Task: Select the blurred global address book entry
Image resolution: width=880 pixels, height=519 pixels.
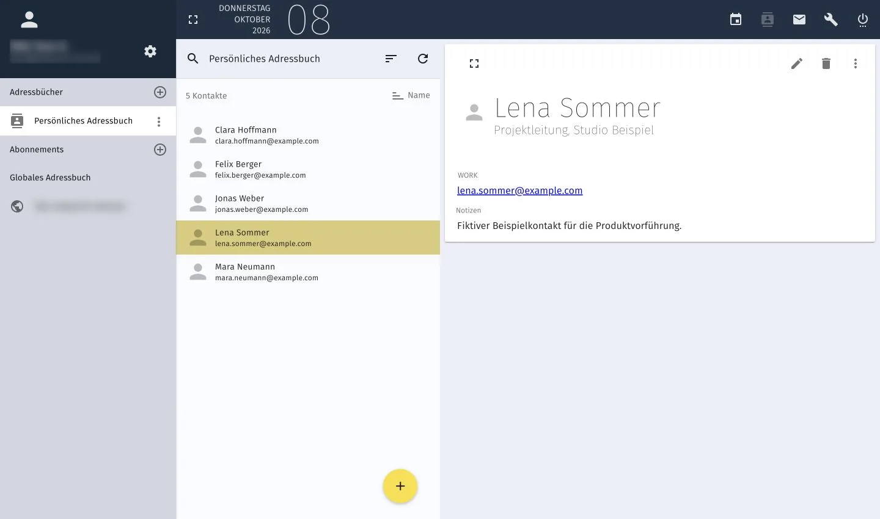Action: click(88, 206)
